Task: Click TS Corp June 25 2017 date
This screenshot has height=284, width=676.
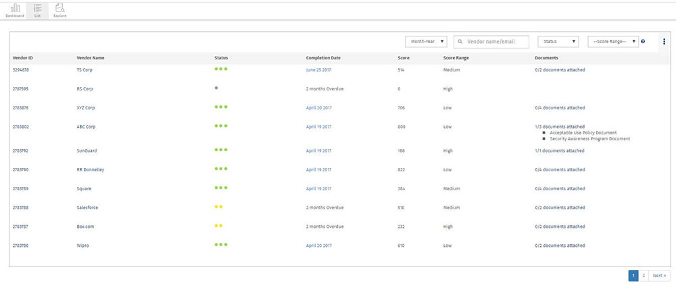Action: coord(318,69)
